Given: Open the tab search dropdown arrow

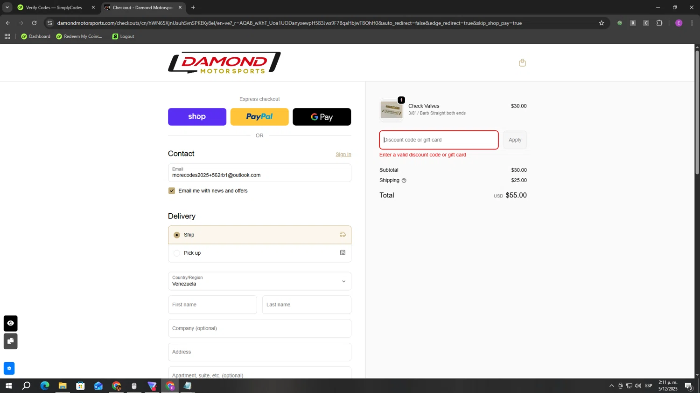Looking at the screenshot, I should pos(7,7).
